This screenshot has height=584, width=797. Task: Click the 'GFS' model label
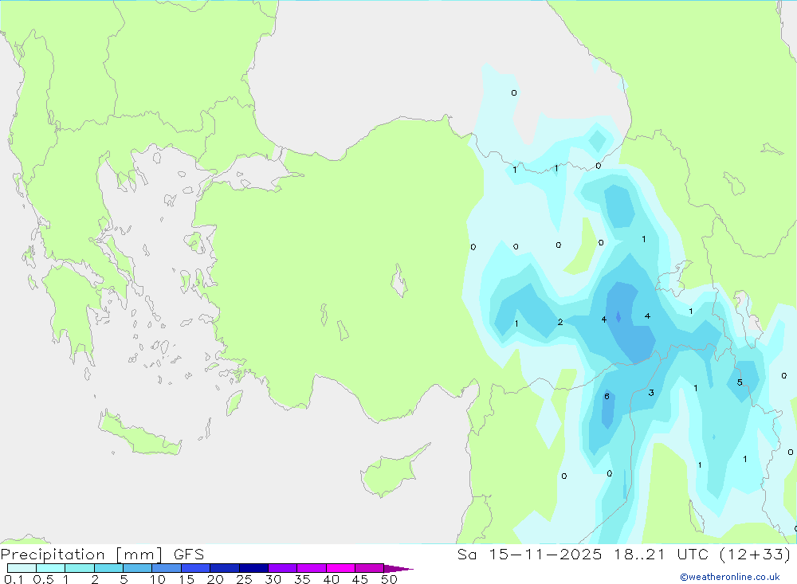pyautogui.click(x=189, y=555)
